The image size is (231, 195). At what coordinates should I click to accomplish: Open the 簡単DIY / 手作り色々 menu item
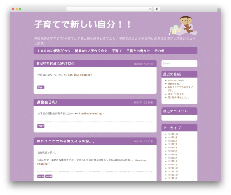click(x=91, y=51)
